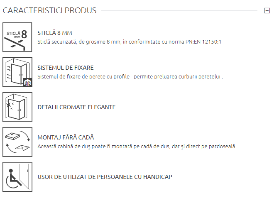The width and height of the screenshot is (279, 198).
Task: Open DETALII CROMATE ELEGANTE feature title
Action: coord(76,107)
